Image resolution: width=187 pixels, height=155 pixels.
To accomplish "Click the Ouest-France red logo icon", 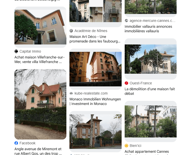I will (126, 83).
